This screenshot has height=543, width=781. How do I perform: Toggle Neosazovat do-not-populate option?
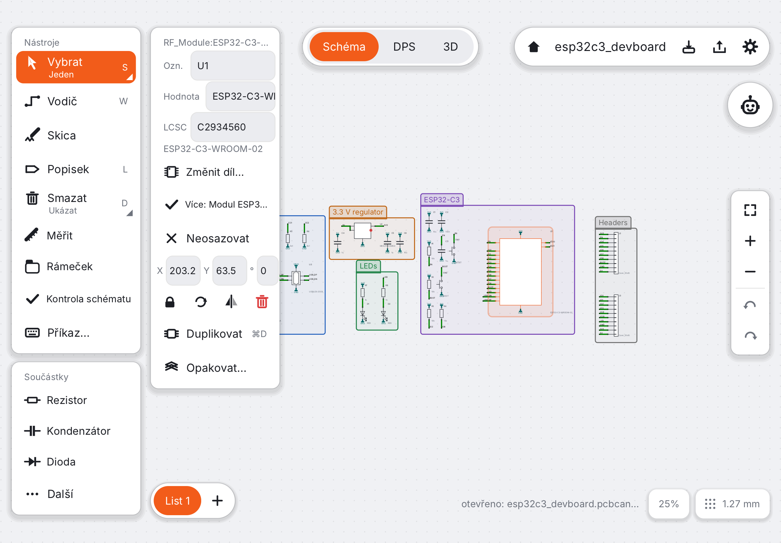point(215,238)
